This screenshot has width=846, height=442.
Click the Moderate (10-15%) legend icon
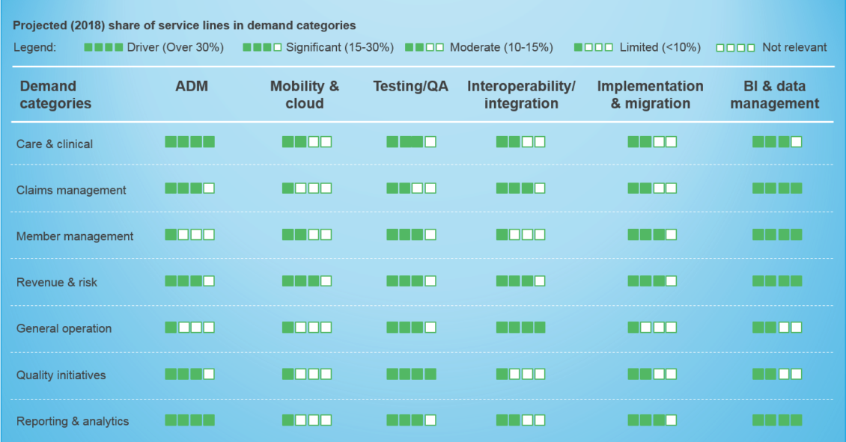424,47
